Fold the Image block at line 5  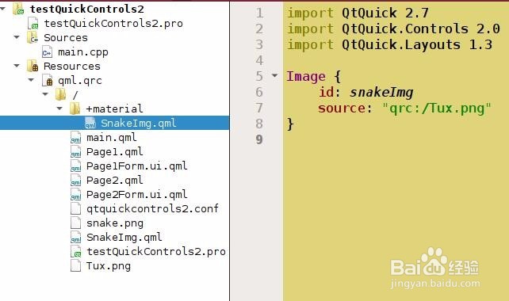(x=274, y=76)
